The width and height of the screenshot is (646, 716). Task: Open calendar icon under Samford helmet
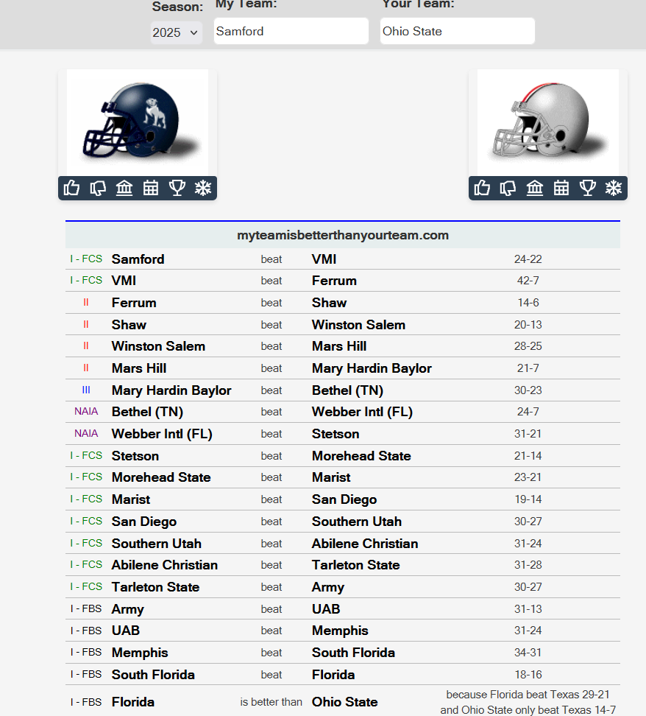pos(151,188)
